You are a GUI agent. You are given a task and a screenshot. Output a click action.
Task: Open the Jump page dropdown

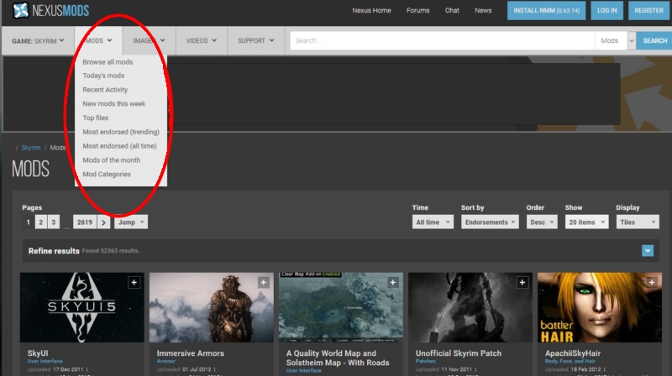coord(131,222)
